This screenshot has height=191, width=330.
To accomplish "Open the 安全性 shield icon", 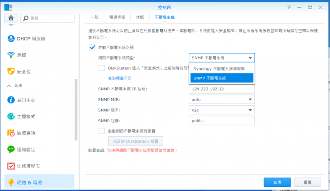I will tap(11, 72).
